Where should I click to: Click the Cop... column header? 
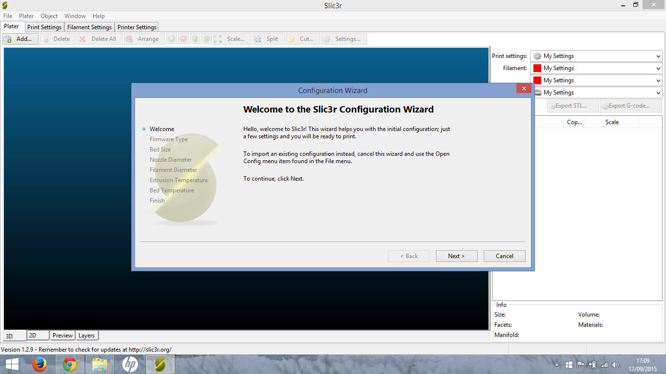click(x=574, y=122)
